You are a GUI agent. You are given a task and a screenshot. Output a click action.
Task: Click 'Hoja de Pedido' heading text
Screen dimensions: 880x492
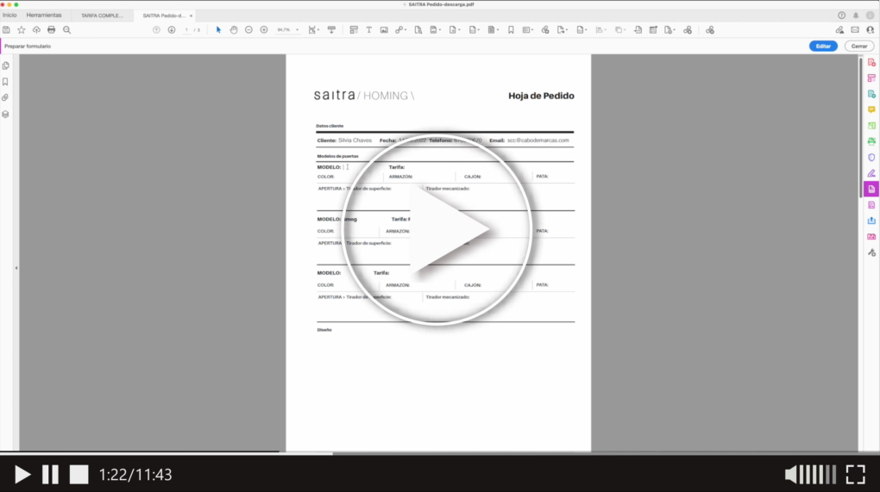[x=541, y=96]
